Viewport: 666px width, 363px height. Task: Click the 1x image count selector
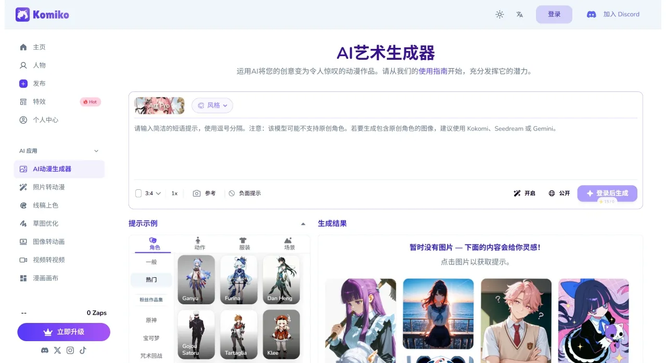[x=174, y=193]
